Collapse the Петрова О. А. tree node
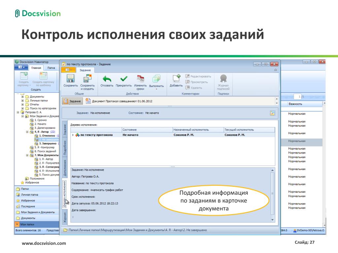 18,112
